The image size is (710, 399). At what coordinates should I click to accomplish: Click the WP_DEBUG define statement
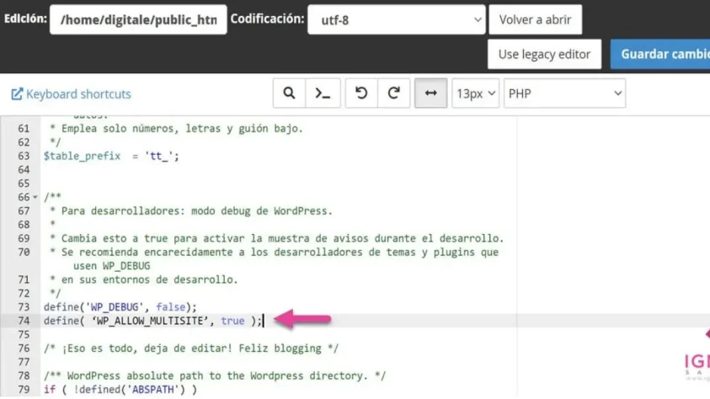point(120,307)
